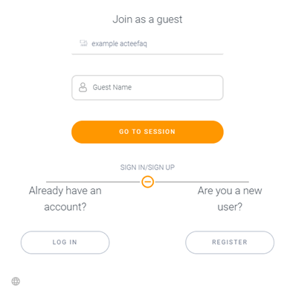
Task: Click the empty area right inside Guest Name box
Action: [x=177, y=88]
